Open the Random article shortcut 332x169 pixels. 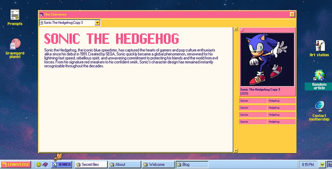(x=319, y=80)
